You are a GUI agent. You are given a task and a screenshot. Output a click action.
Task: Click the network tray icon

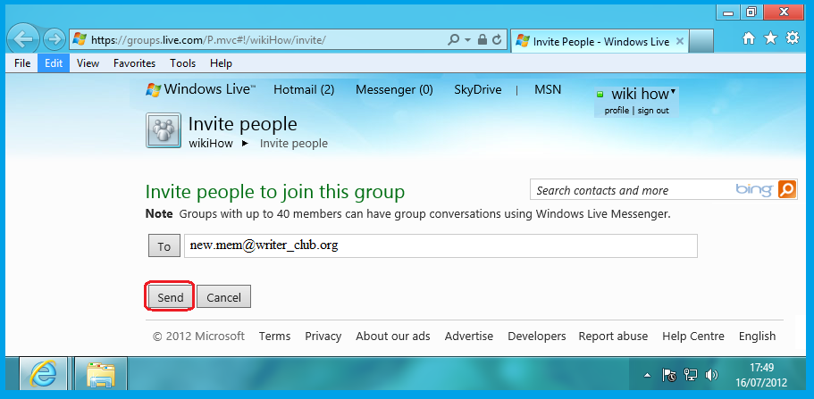691,375
